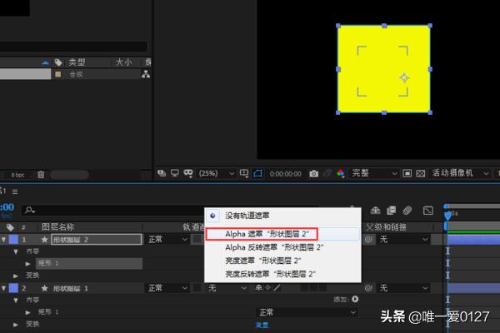Choose 亮度反转遮罩 "形状图层 2" option
Viewport: 500px width, 333px height.
pos(270,274)
